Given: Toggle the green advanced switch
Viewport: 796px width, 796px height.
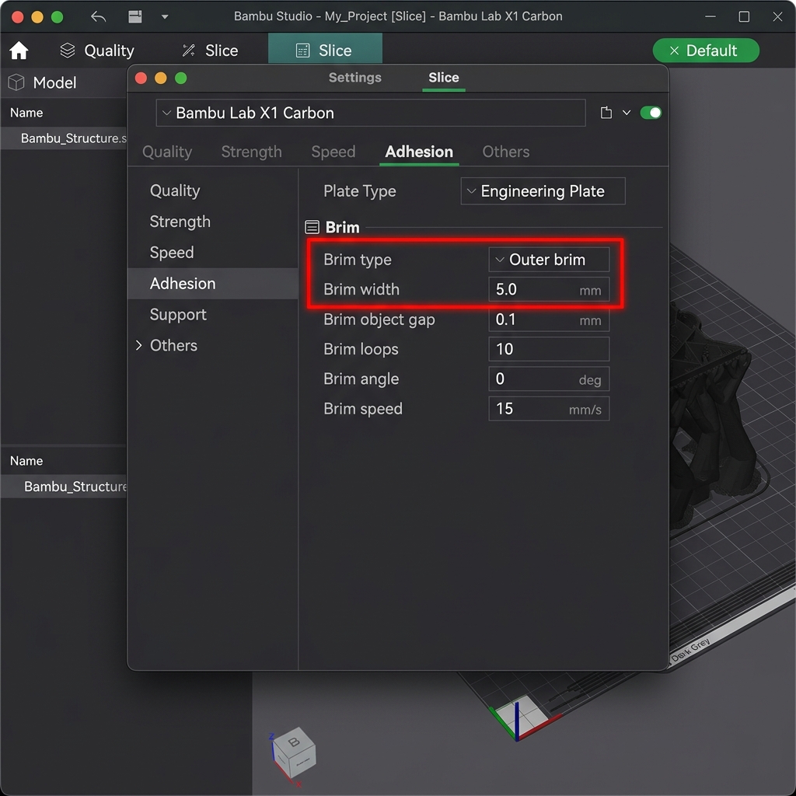Looking at the screenshot, I should coord(651,113).
